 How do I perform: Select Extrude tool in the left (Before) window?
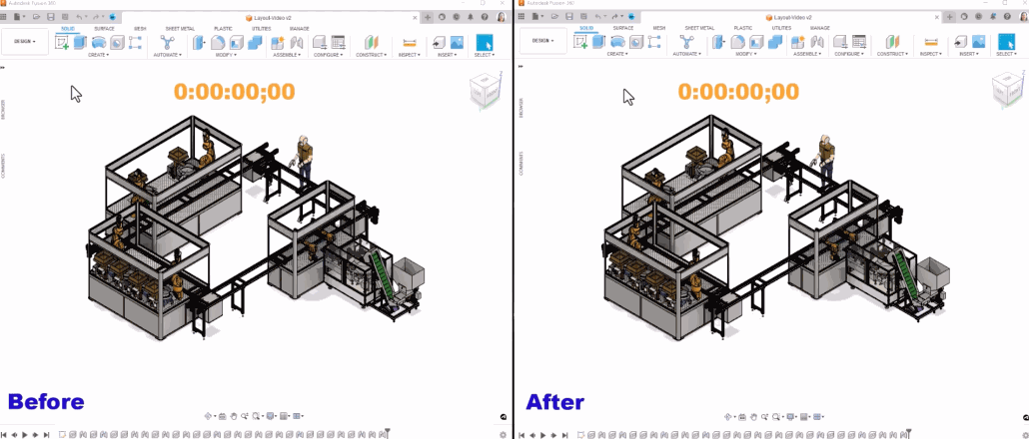(80, 43)
